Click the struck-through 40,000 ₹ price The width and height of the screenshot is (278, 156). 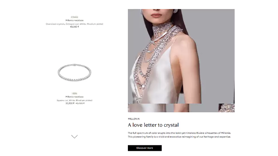[x=80, y=103]
